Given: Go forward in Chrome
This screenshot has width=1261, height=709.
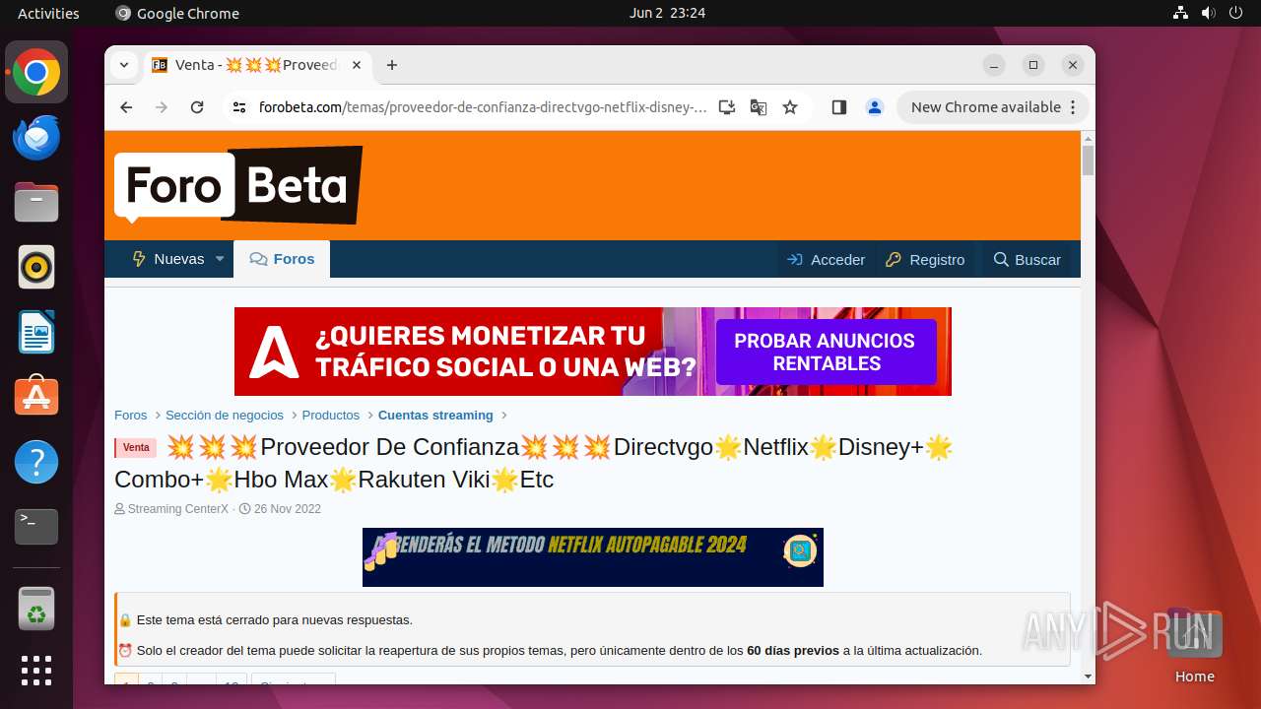Looking at the screenshot, I should coord(162,107).
